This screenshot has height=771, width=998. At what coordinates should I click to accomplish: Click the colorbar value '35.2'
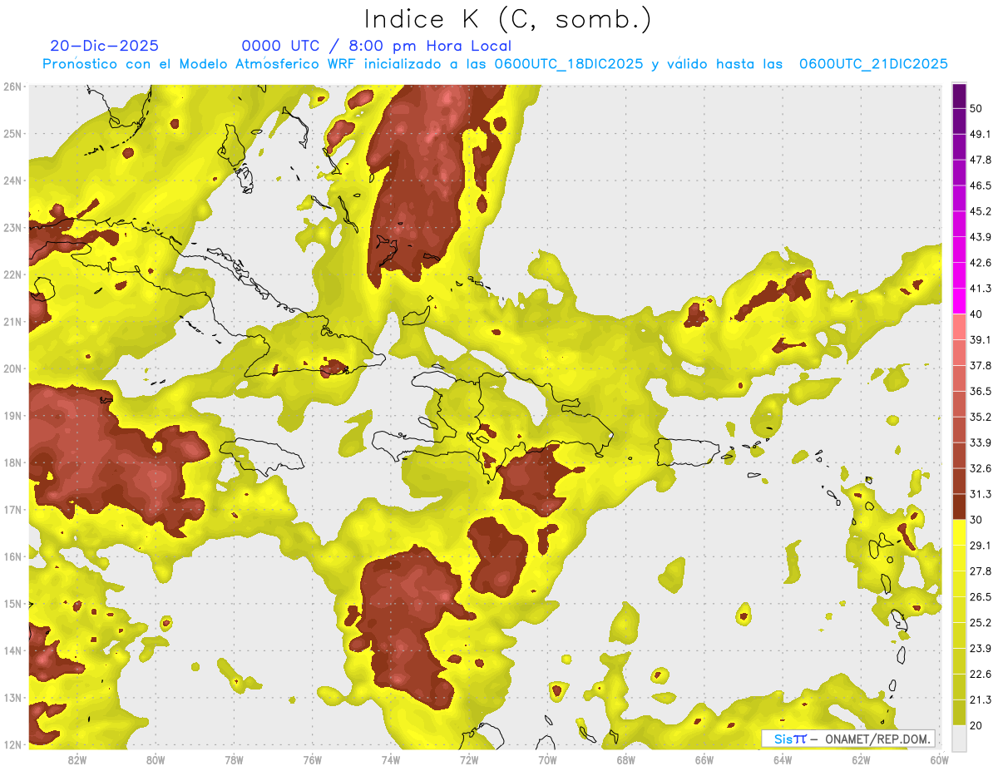click(981, 417)
